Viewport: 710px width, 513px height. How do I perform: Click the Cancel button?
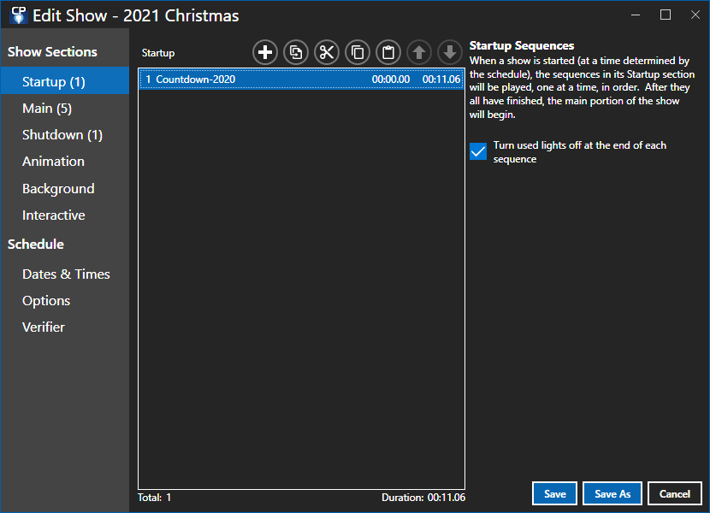675,493
